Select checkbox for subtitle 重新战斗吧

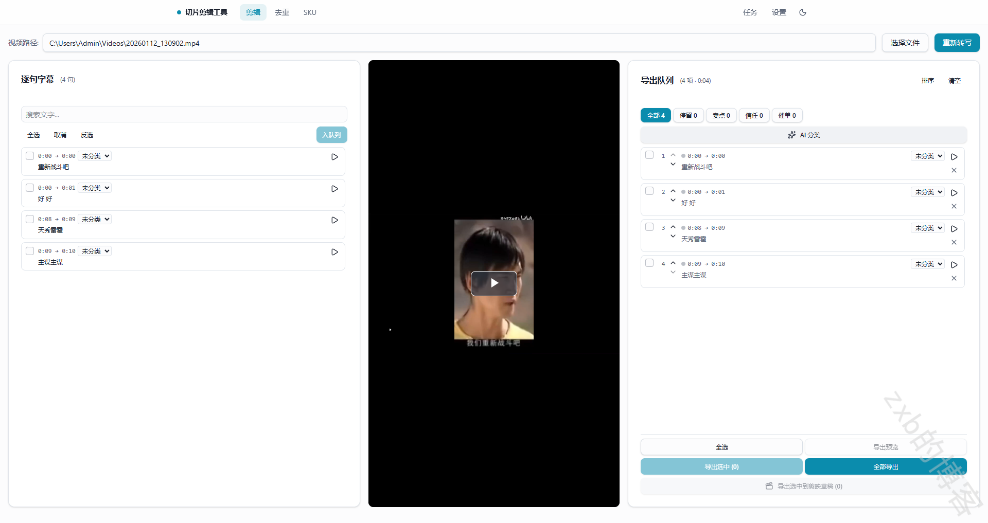30,156
